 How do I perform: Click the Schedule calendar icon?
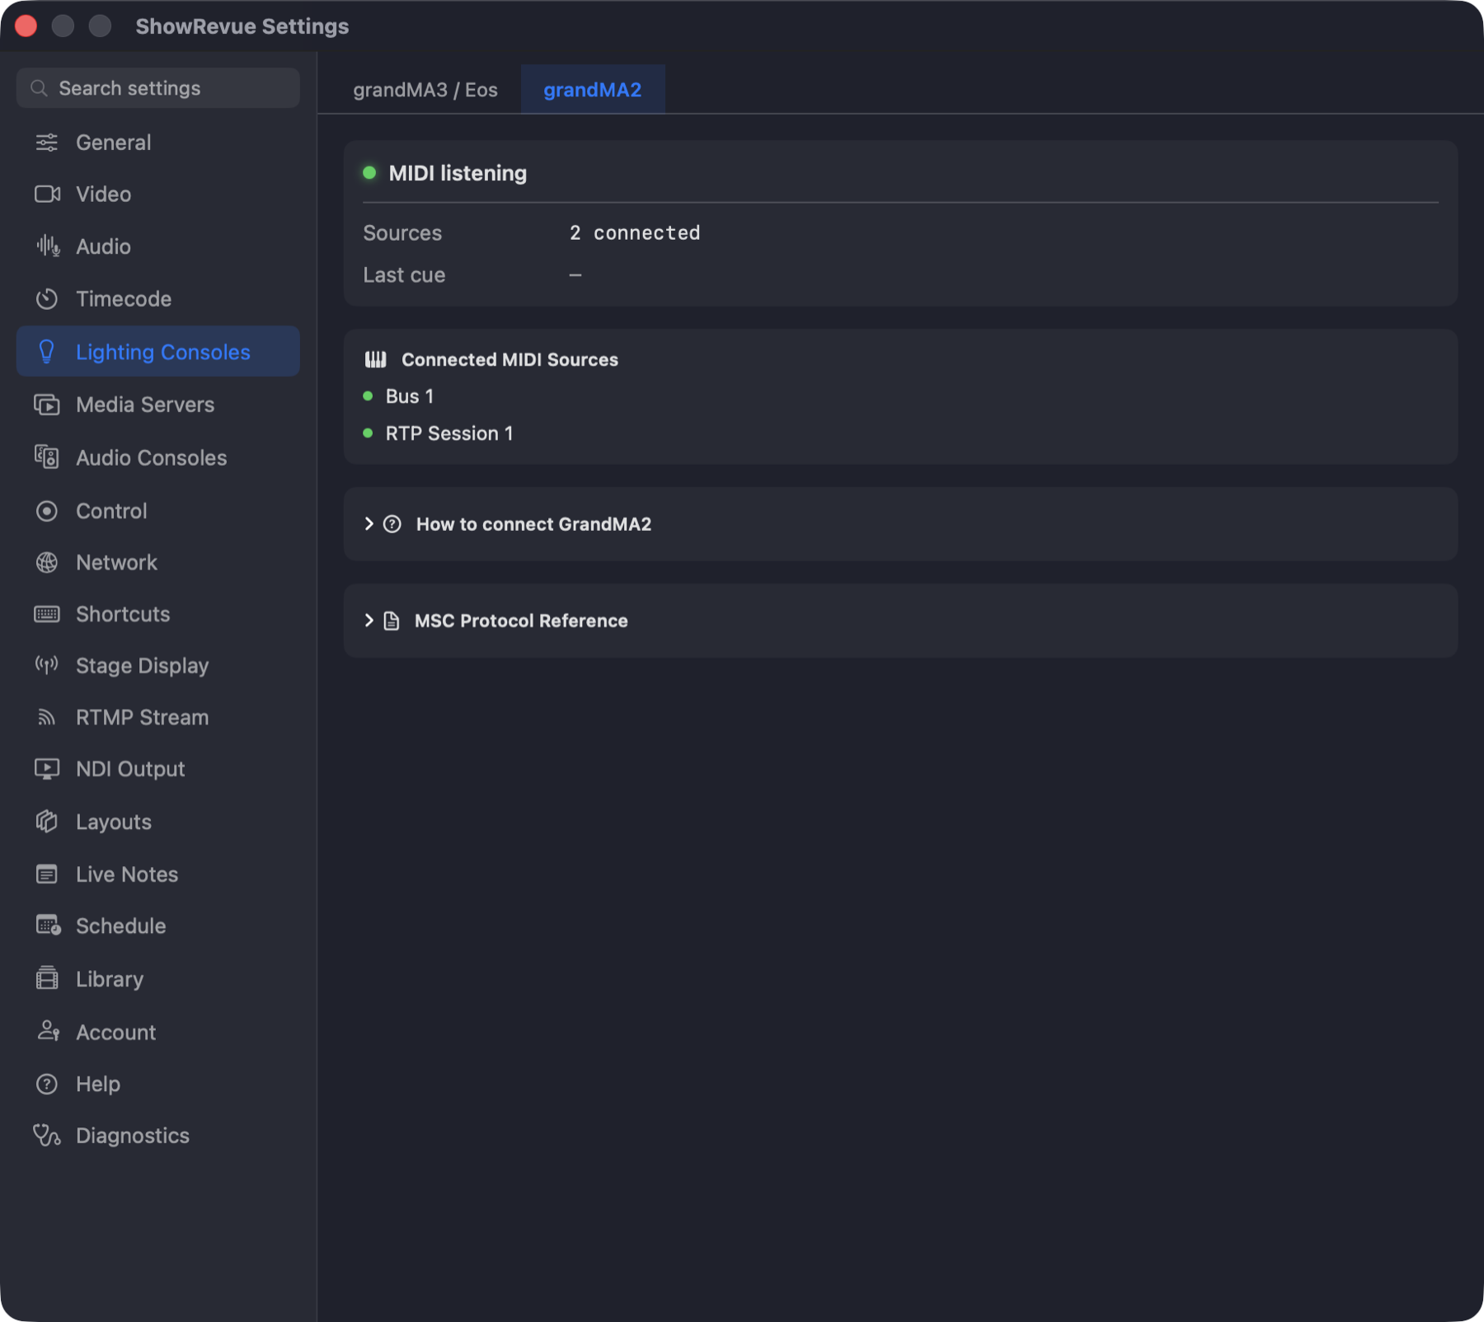[x=48, y=926]
